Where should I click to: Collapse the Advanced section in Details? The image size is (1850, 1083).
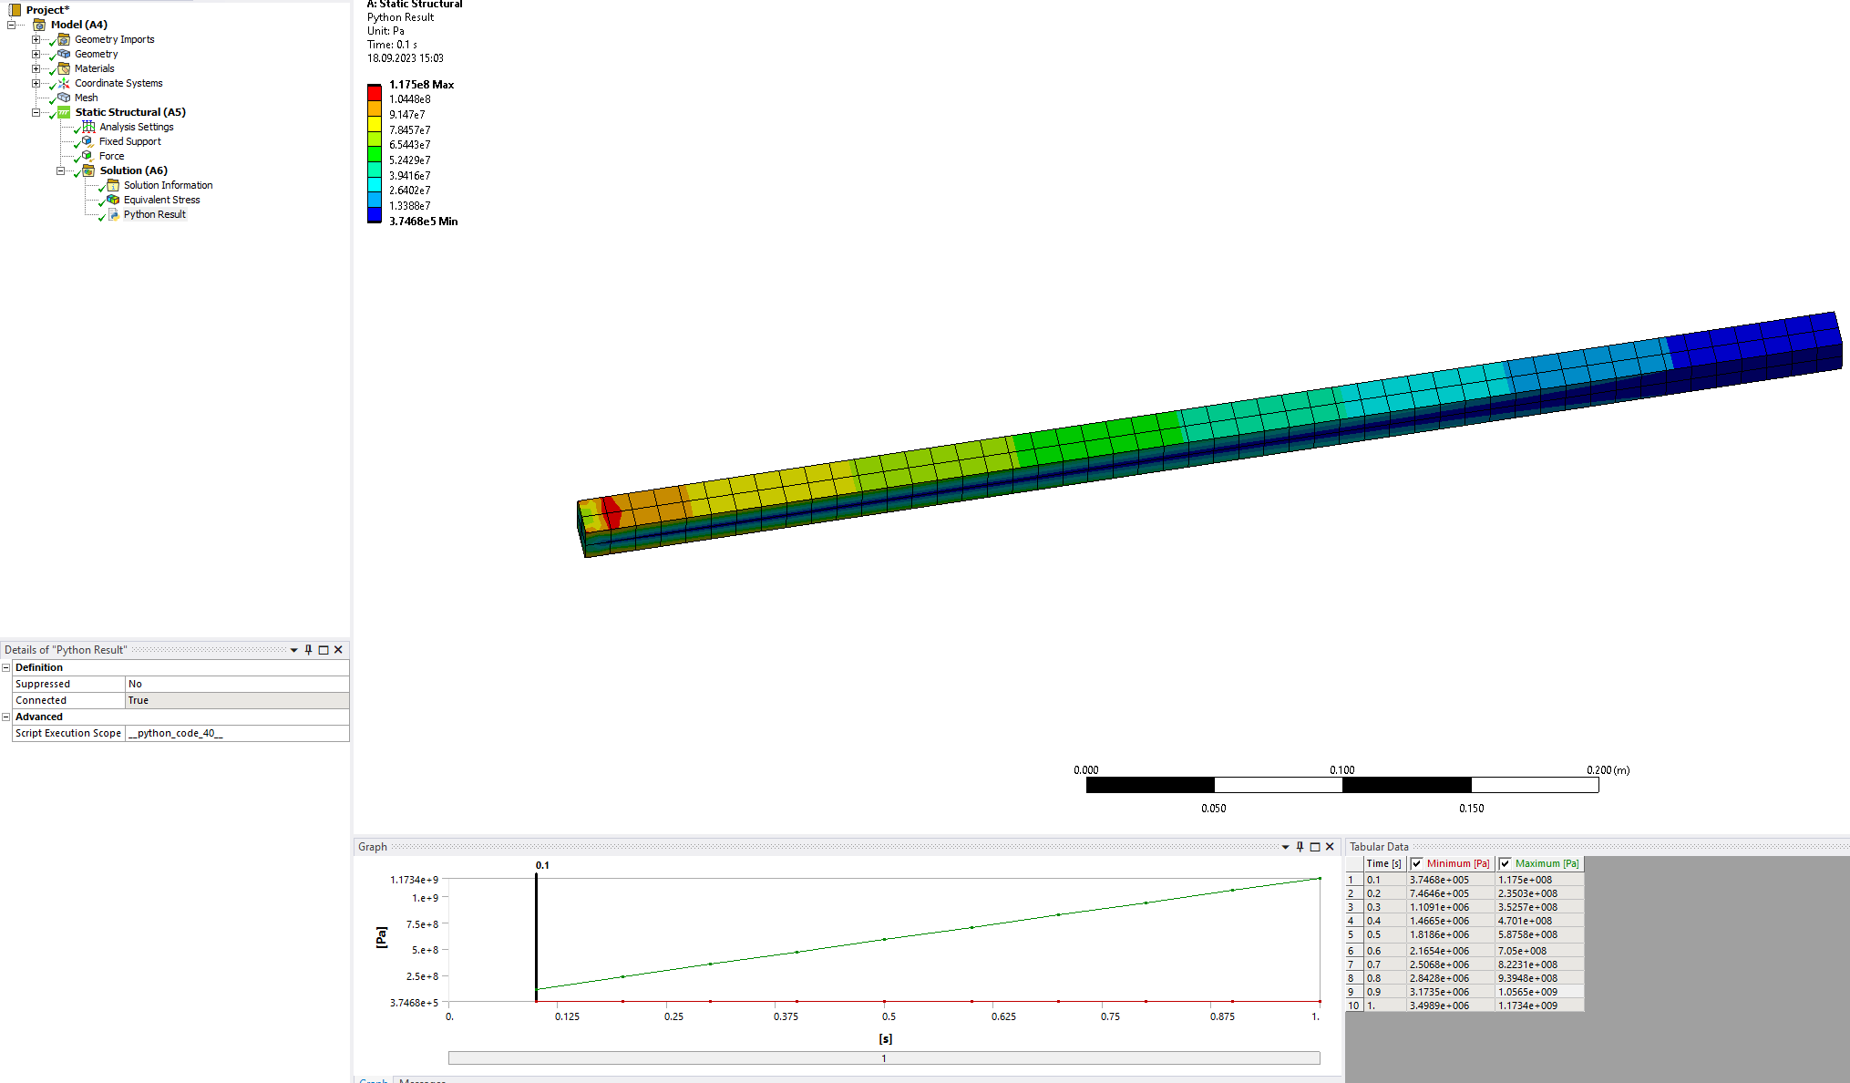pyautogui.click(x=6, y=717)
